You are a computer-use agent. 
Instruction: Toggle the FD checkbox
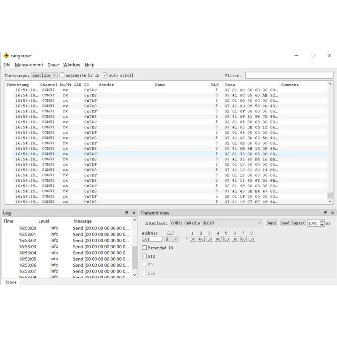(x=144, y=265)
